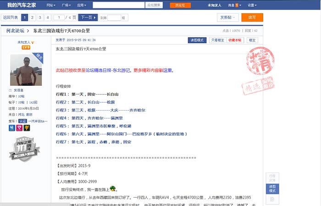The width and height of the screenshot is (321, 206).
Task: Click the 发信息 envelope icon
Action: [11, 90]
